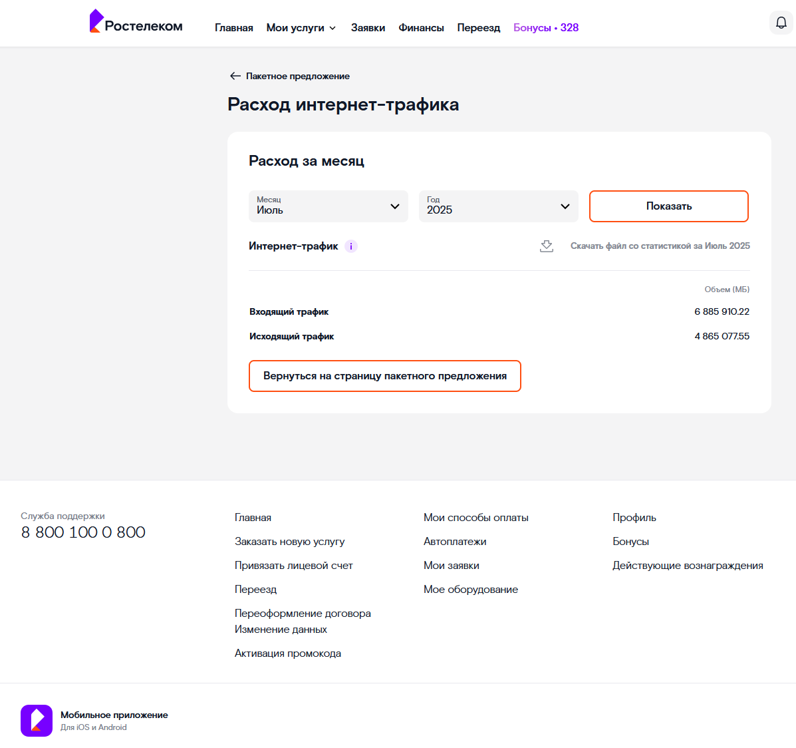The height and width of the screenshot is (748, 796).
Task: Click footer link Автоплатежи
Action: (x=455, y=541)
